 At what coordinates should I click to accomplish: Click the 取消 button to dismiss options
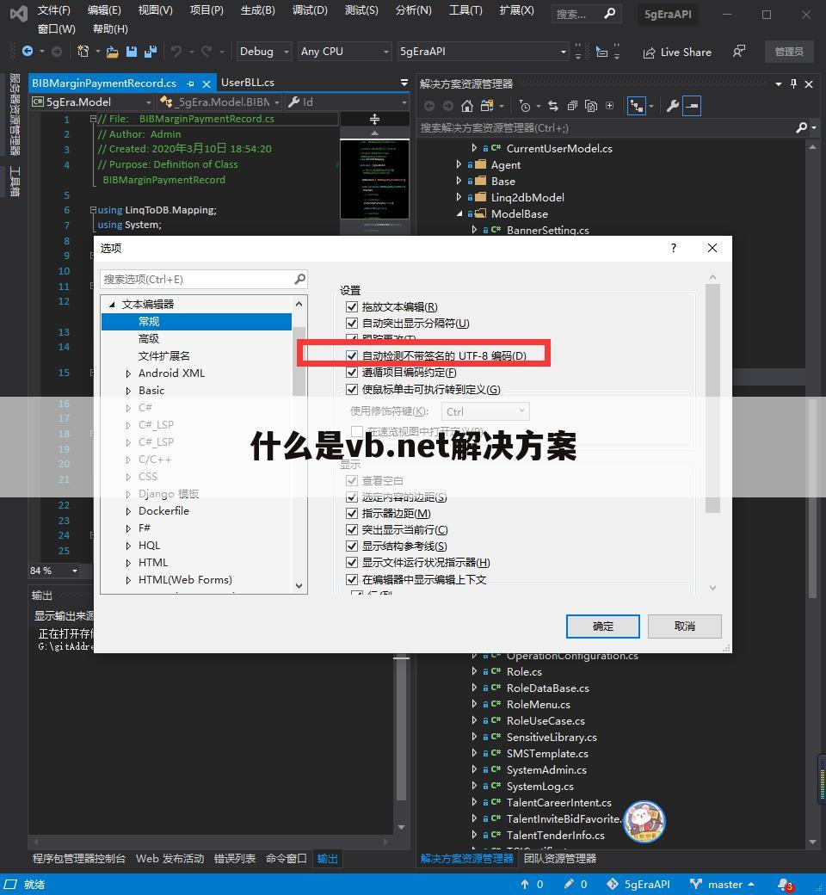pos(684,626)
